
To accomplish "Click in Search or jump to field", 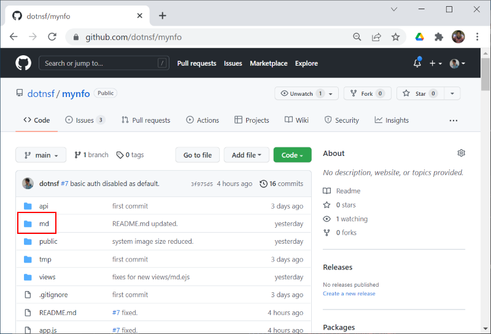I will (104, 63).
